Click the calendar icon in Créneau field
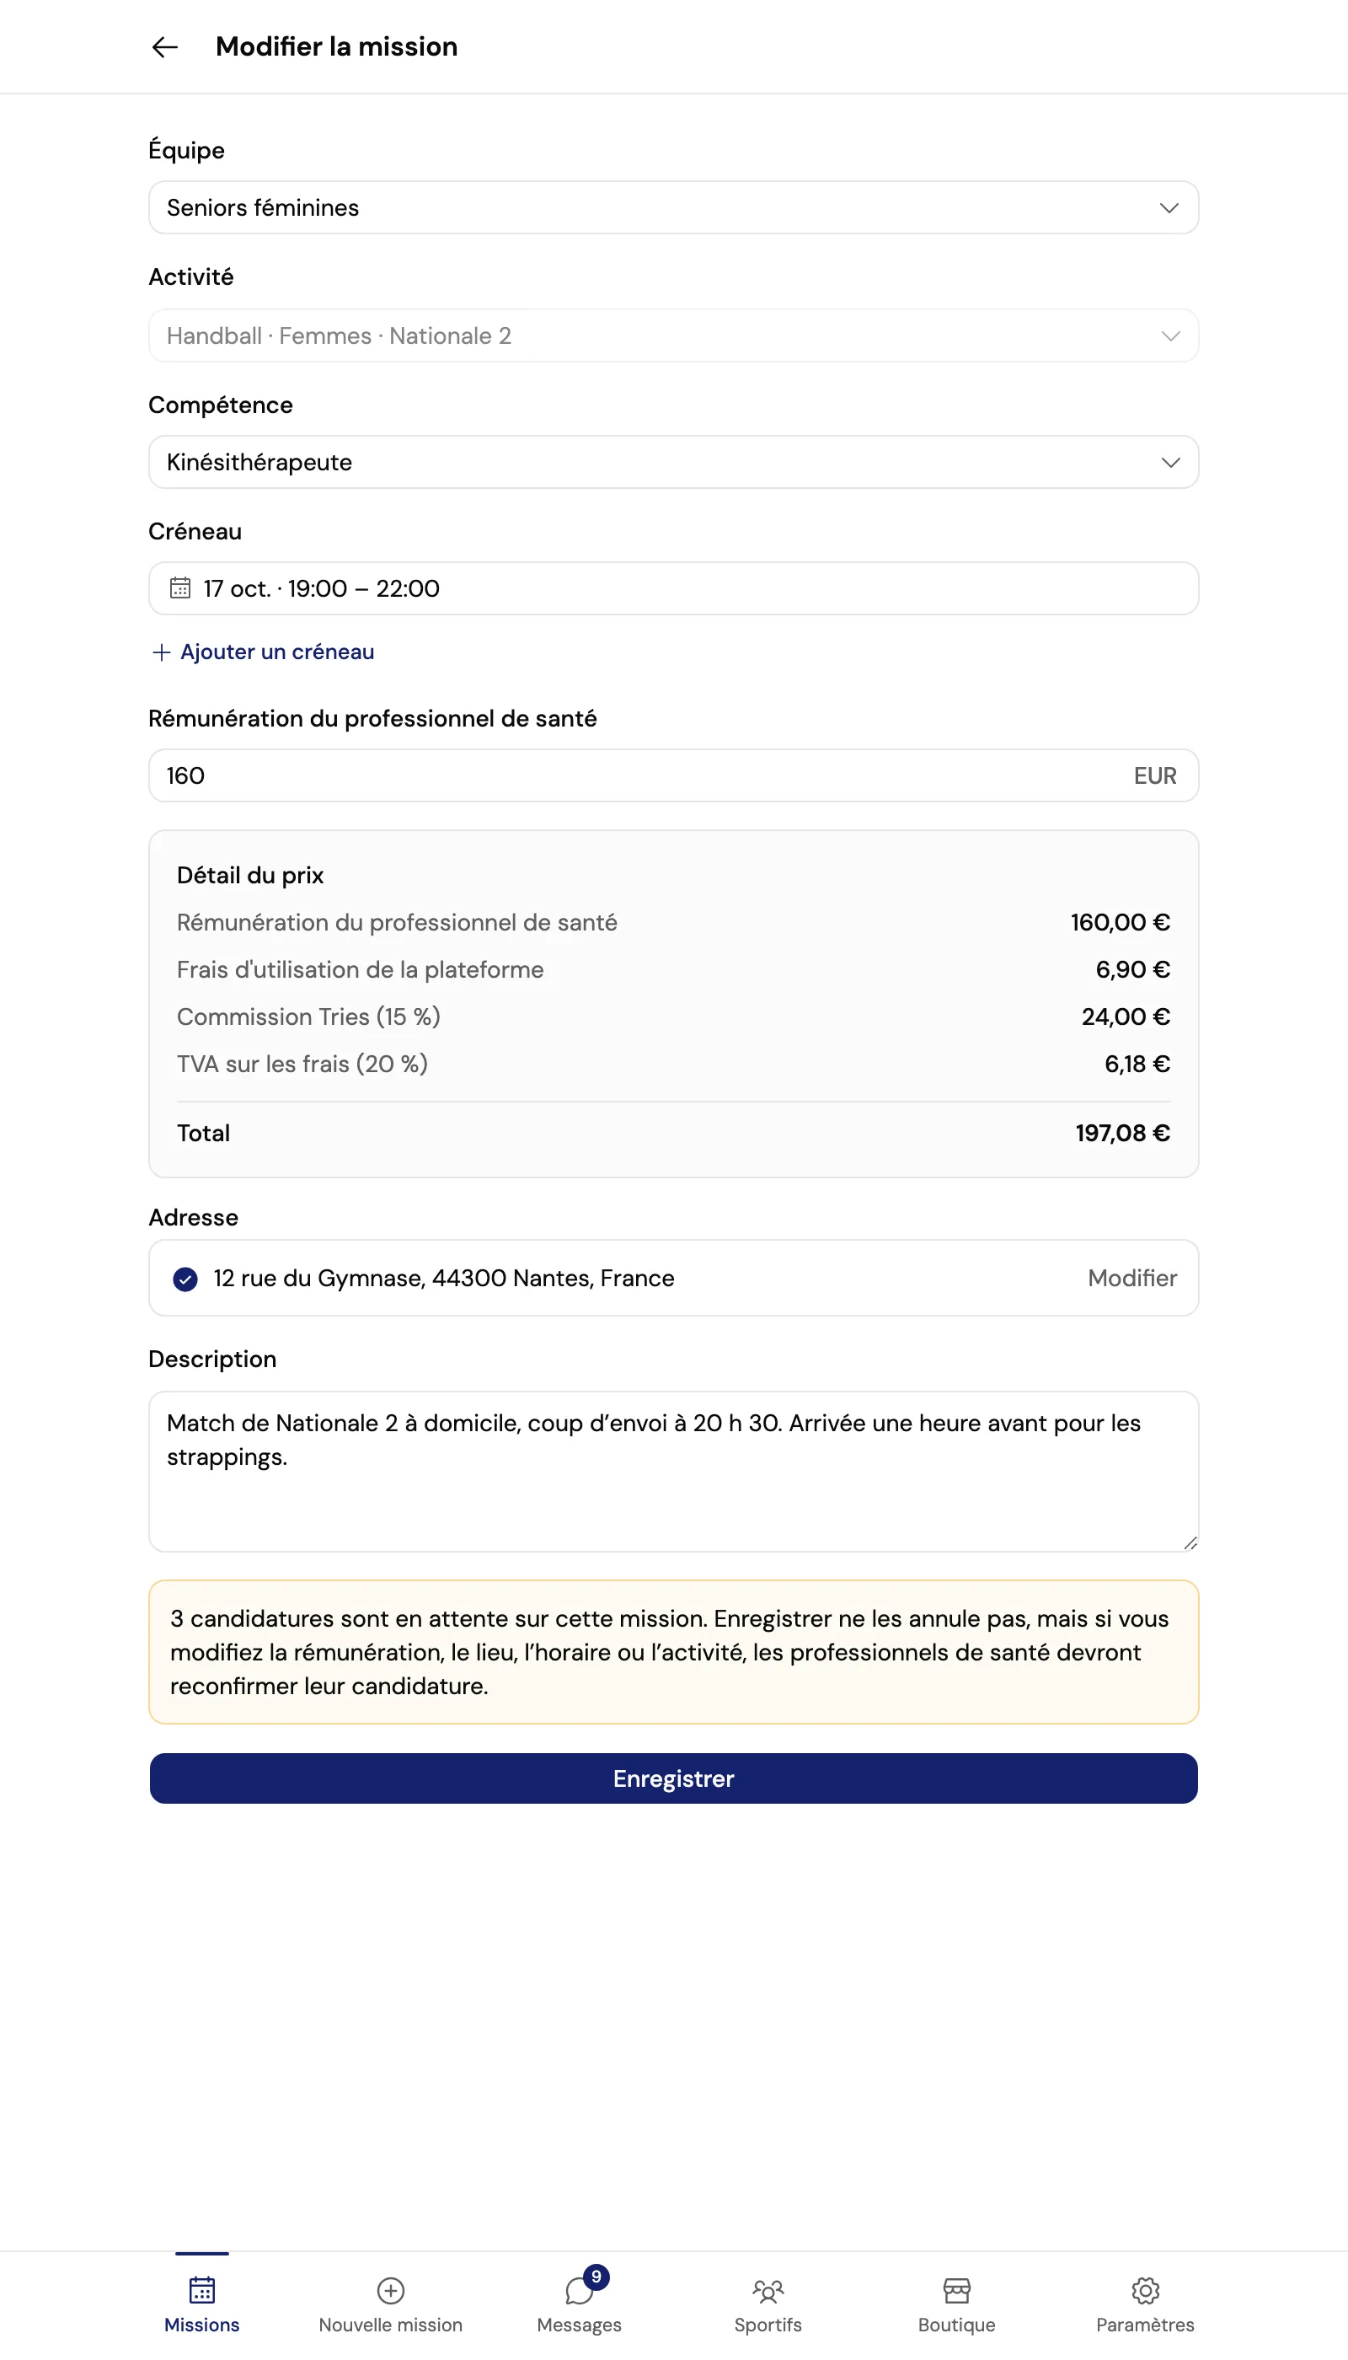1348x2360 pixels. click(179, 587)
